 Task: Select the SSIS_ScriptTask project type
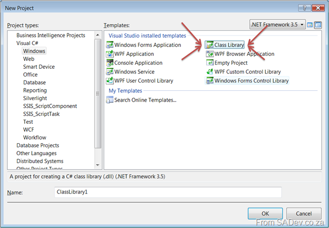41,114
